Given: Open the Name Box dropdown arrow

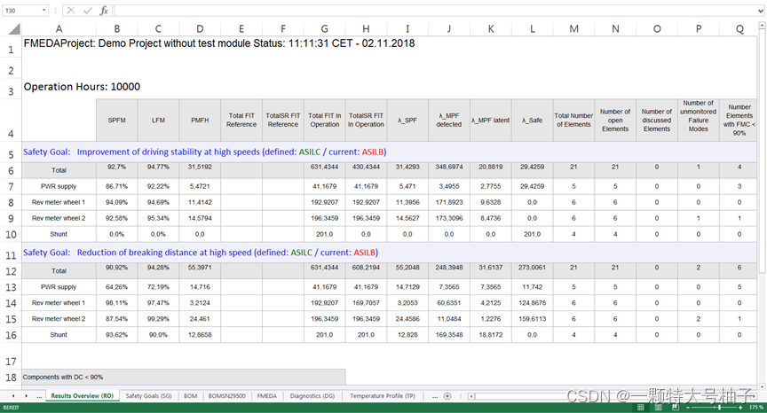Looking at the screenshot, I should coord(44,11).
